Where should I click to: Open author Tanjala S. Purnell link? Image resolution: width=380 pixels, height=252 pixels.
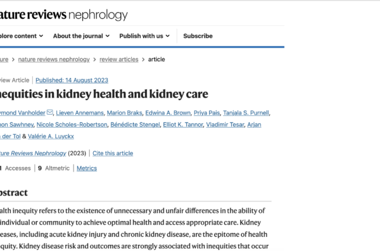click(x=246, y=113)
